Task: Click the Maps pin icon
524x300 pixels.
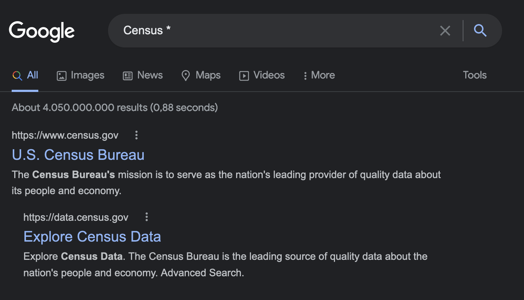Action: pyautogui.click(x=186, y=75)
